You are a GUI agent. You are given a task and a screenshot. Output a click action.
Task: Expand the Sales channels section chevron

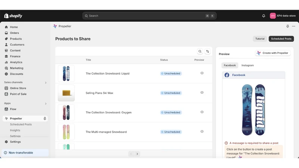click(x=46, y=83)
